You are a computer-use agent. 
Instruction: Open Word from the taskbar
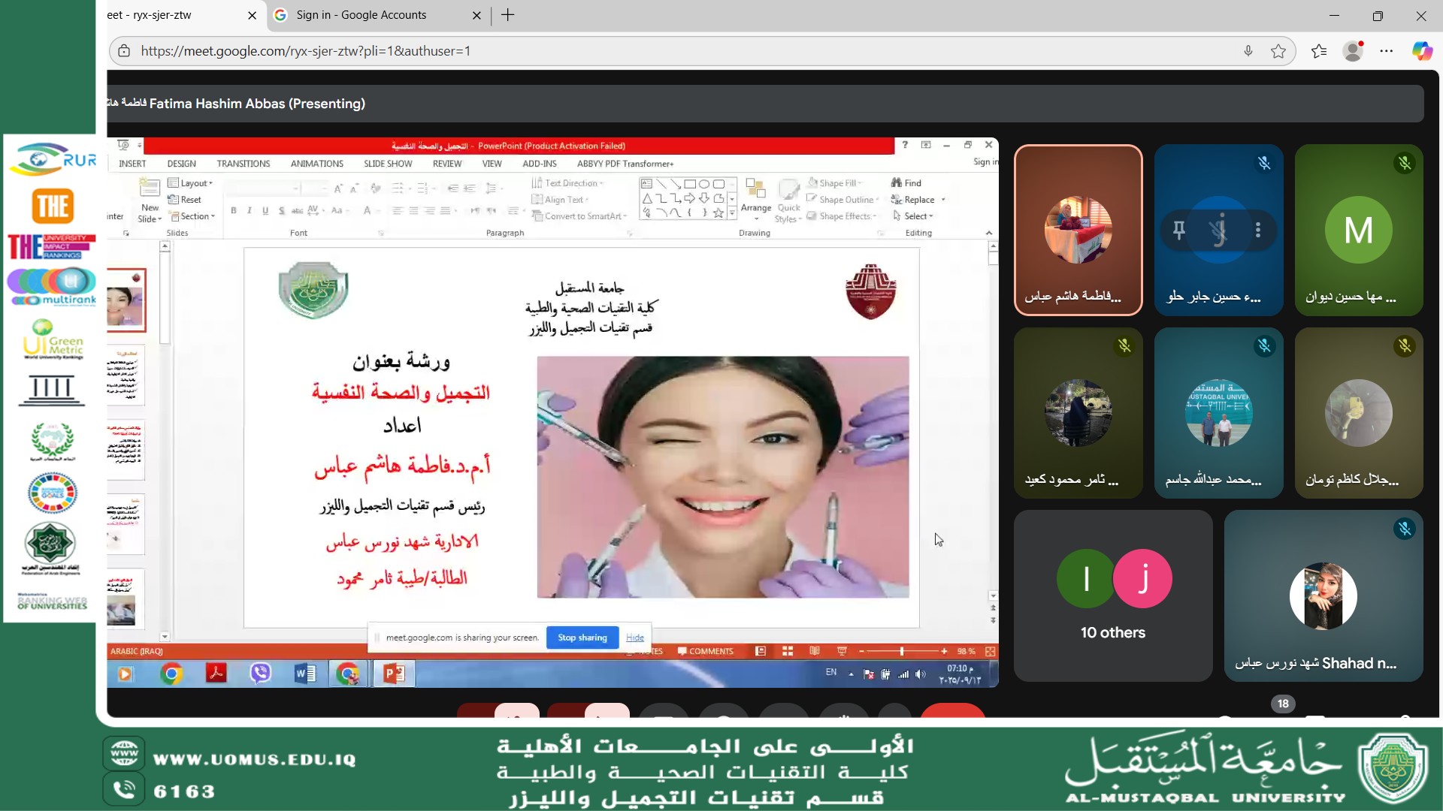(305, 674)
